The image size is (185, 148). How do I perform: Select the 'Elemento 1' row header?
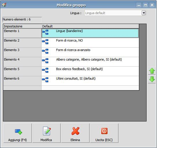[22, 33]
